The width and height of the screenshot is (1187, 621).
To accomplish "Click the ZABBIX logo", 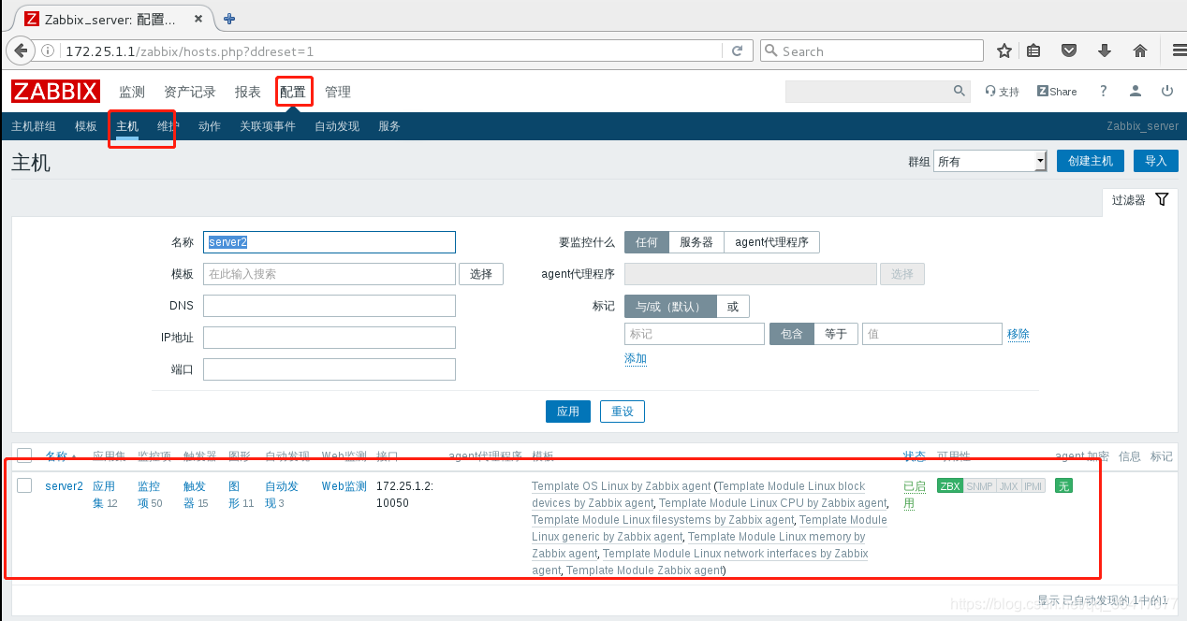I will tap(56, 91).
